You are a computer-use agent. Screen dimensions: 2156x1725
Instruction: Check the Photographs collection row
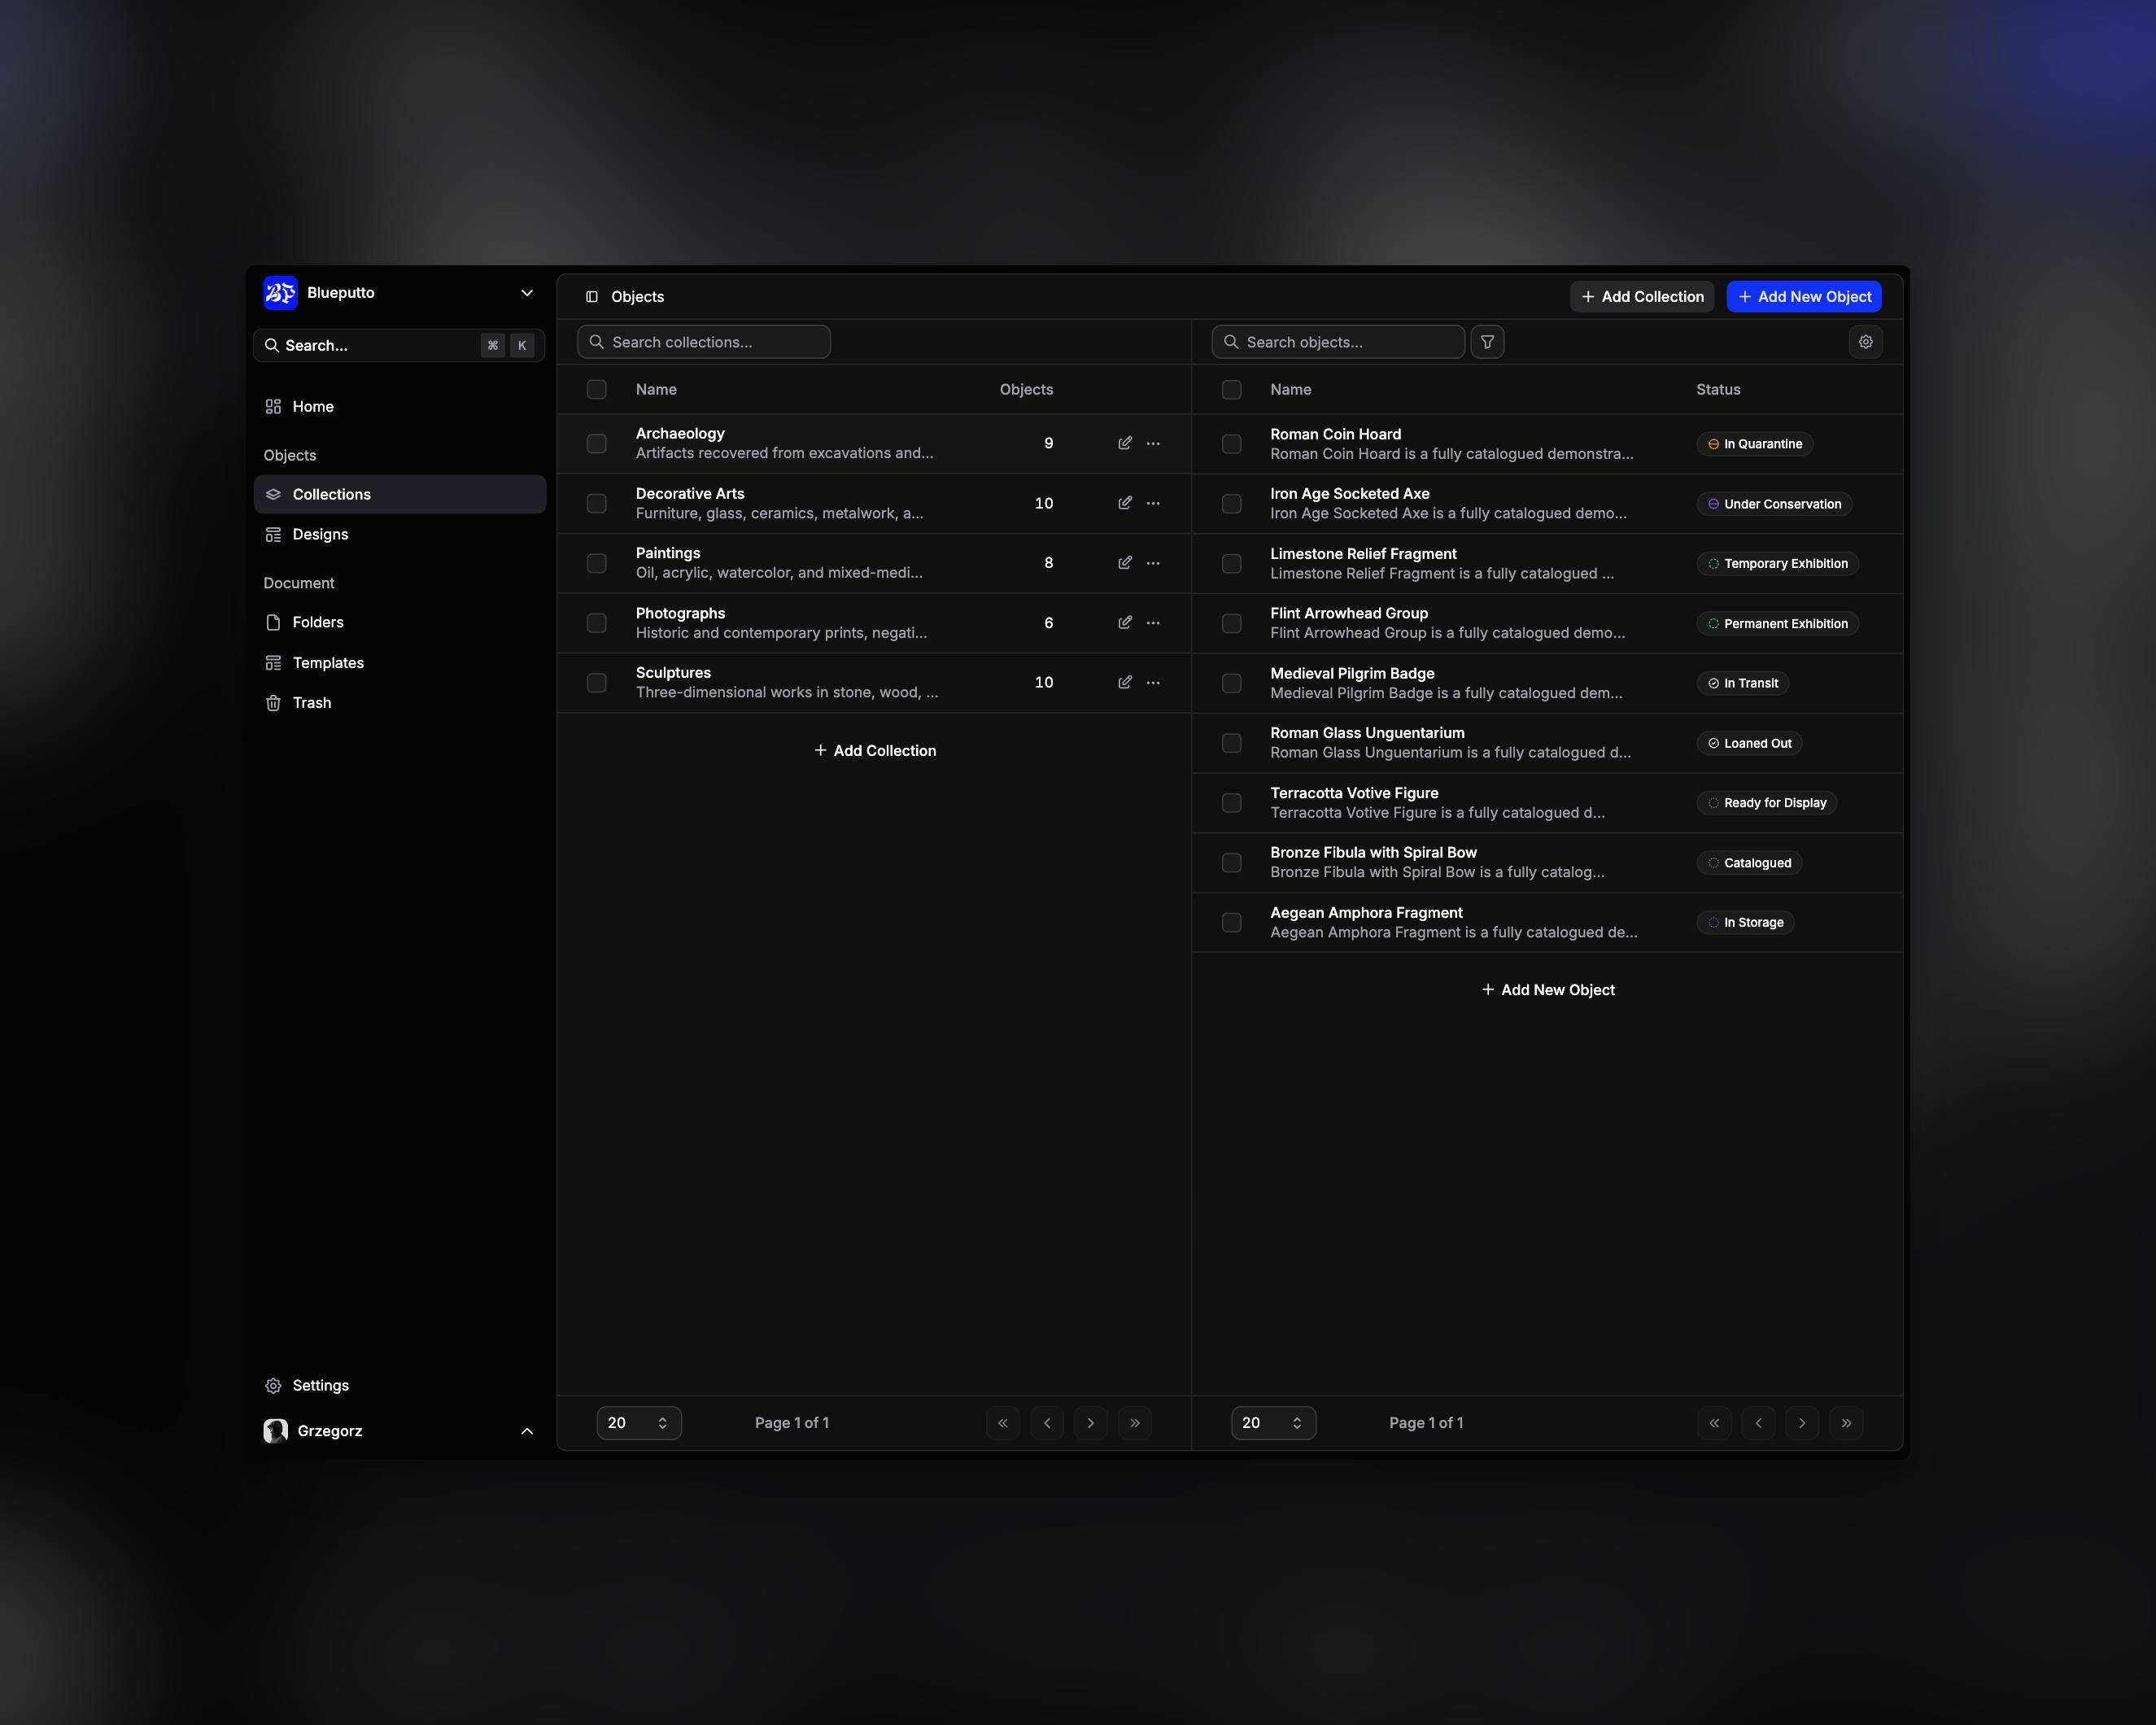click(x=597, y=622)
